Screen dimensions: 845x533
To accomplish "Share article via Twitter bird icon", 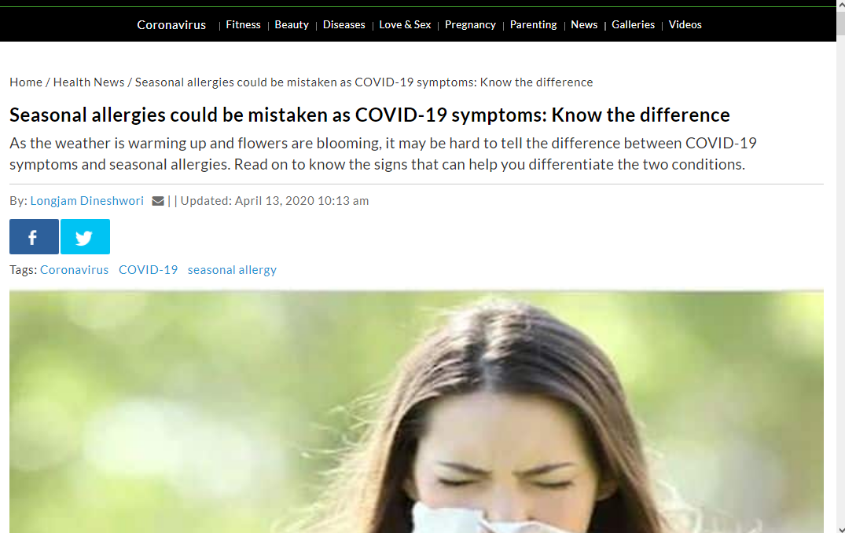I will (x=85, y=236).
